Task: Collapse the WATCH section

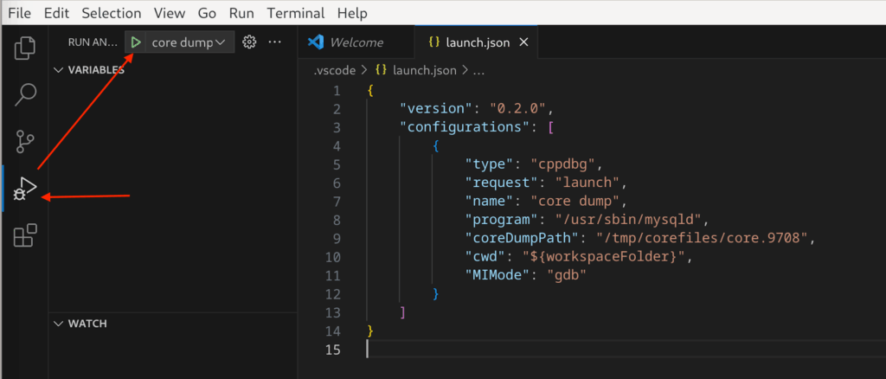Action: coord(87,324)
